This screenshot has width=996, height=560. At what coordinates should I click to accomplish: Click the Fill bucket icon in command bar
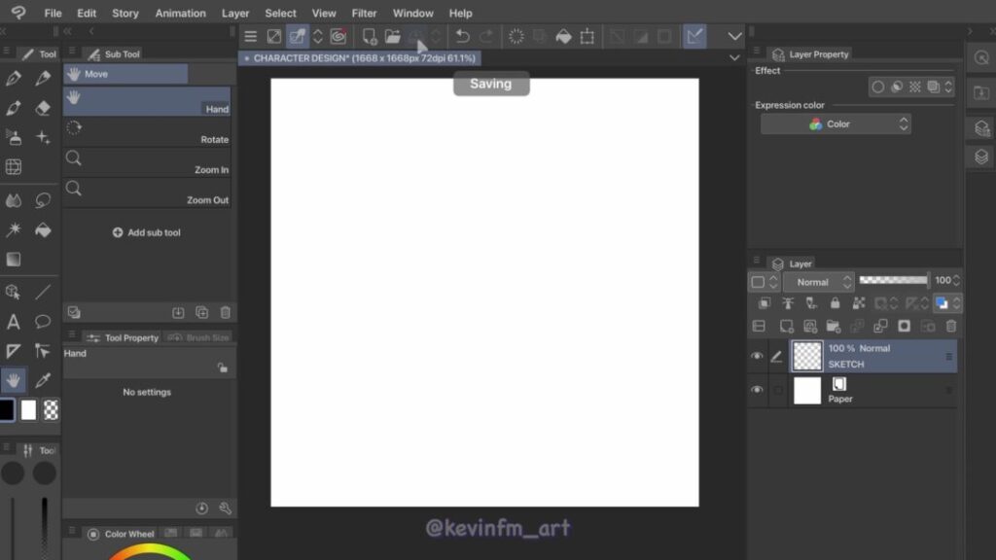[x=563, y=36]
